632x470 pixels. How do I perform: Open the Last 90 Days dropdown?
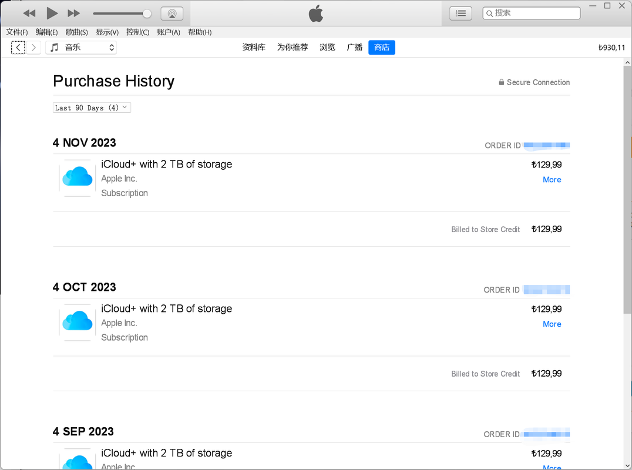tap(92, 108)
